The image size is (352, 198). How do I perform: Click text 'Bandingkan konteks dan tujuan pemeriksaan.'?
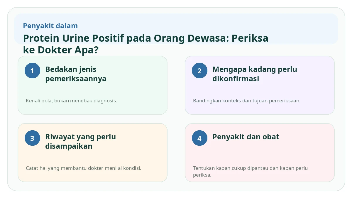tap(247, 101)
